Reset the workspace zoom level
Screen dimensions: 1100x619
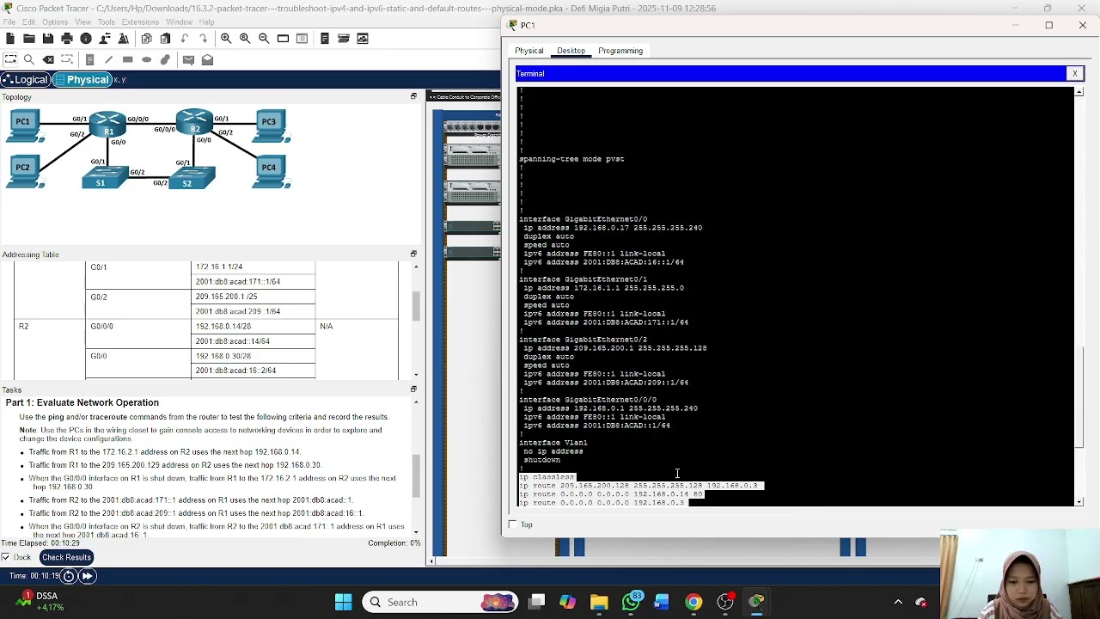point(245,39)
